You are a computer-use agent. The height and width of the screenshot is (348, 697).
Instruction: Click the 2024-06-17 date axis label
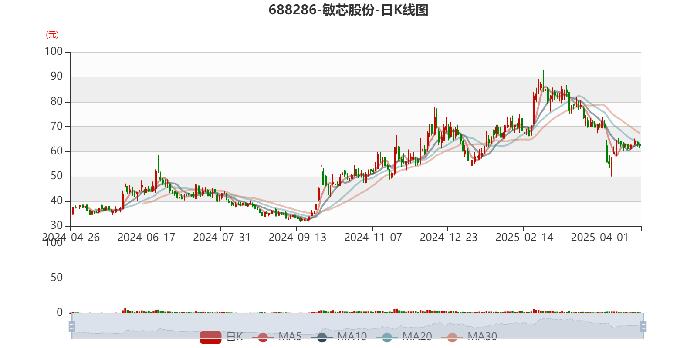[146, 237]
